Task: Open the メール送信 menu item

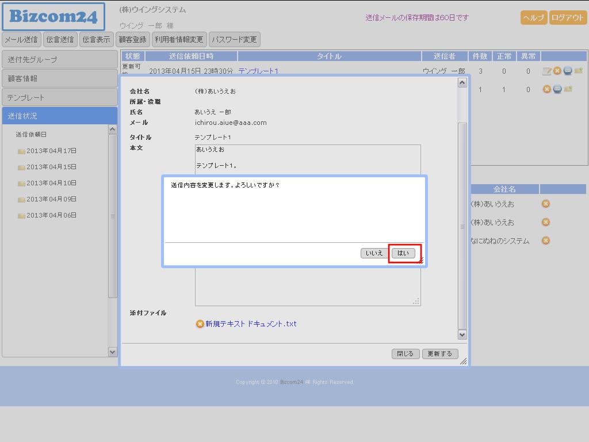Action: coord(21,40)
